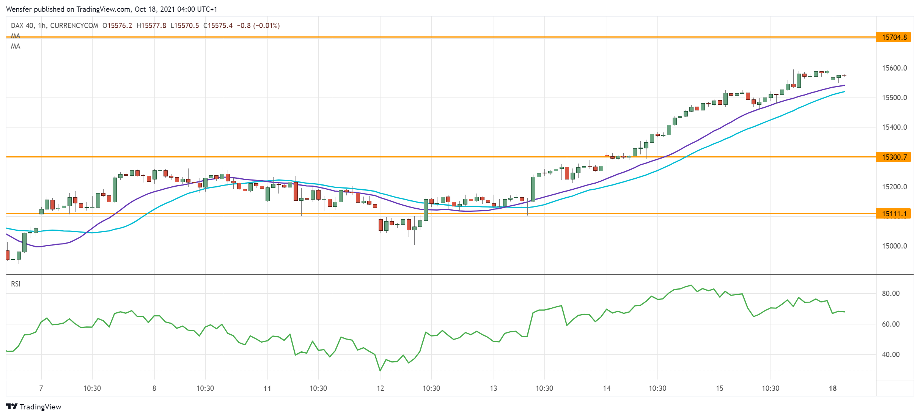Click the 15600.0 price axis label
Image resolution: width=920 pixels, height=417 pixels.
pyautogui.click(x=894, y=68)
